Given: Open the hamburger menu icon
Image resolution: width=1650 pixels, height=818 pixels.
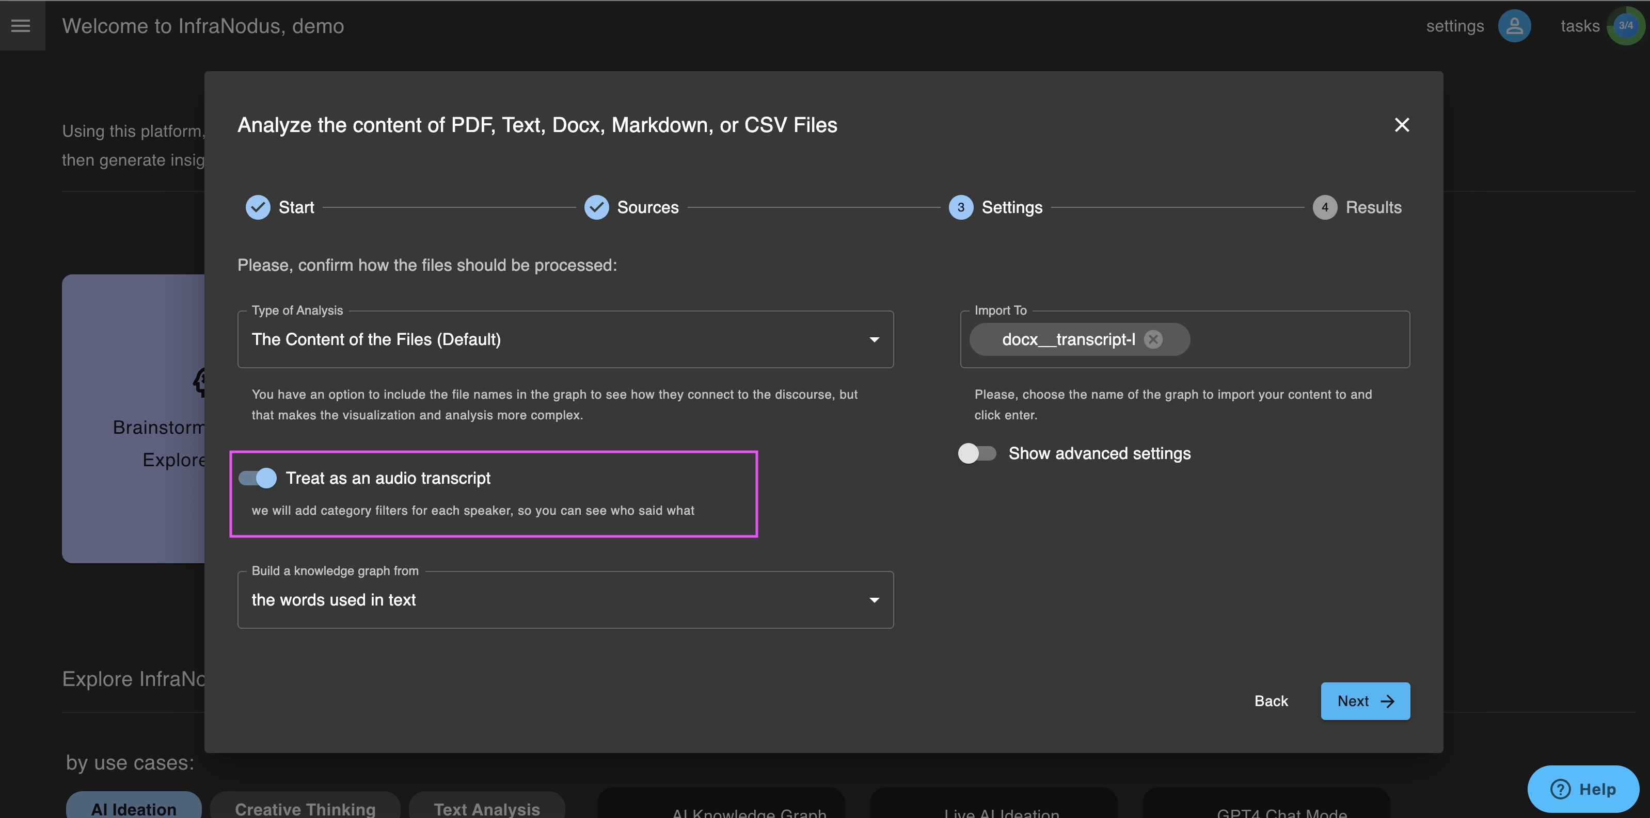Looking at the screenshot, I should point(21,26).
